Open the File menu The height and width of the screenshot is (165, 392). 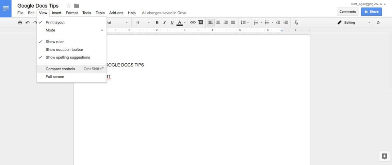click(x=20, y=13)
